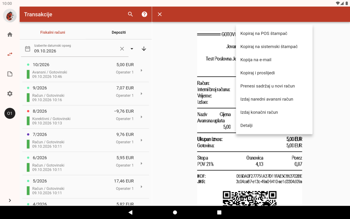Go to Home in the sidebar
This screenshot has height=219, width=350.
pos(10,34)
